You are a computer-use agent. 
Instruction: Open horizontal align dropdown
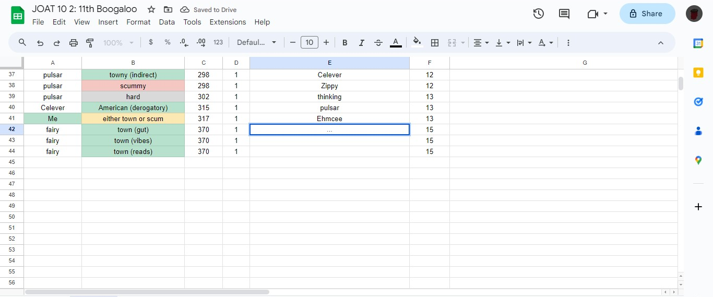pos(481,43)
